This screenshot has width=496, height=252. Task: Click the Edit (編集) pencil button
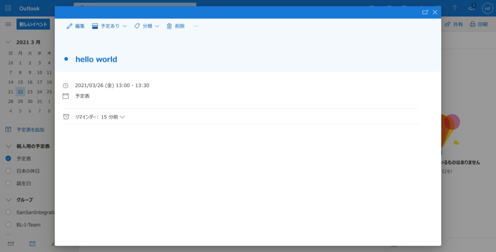(x=76, y=26)
